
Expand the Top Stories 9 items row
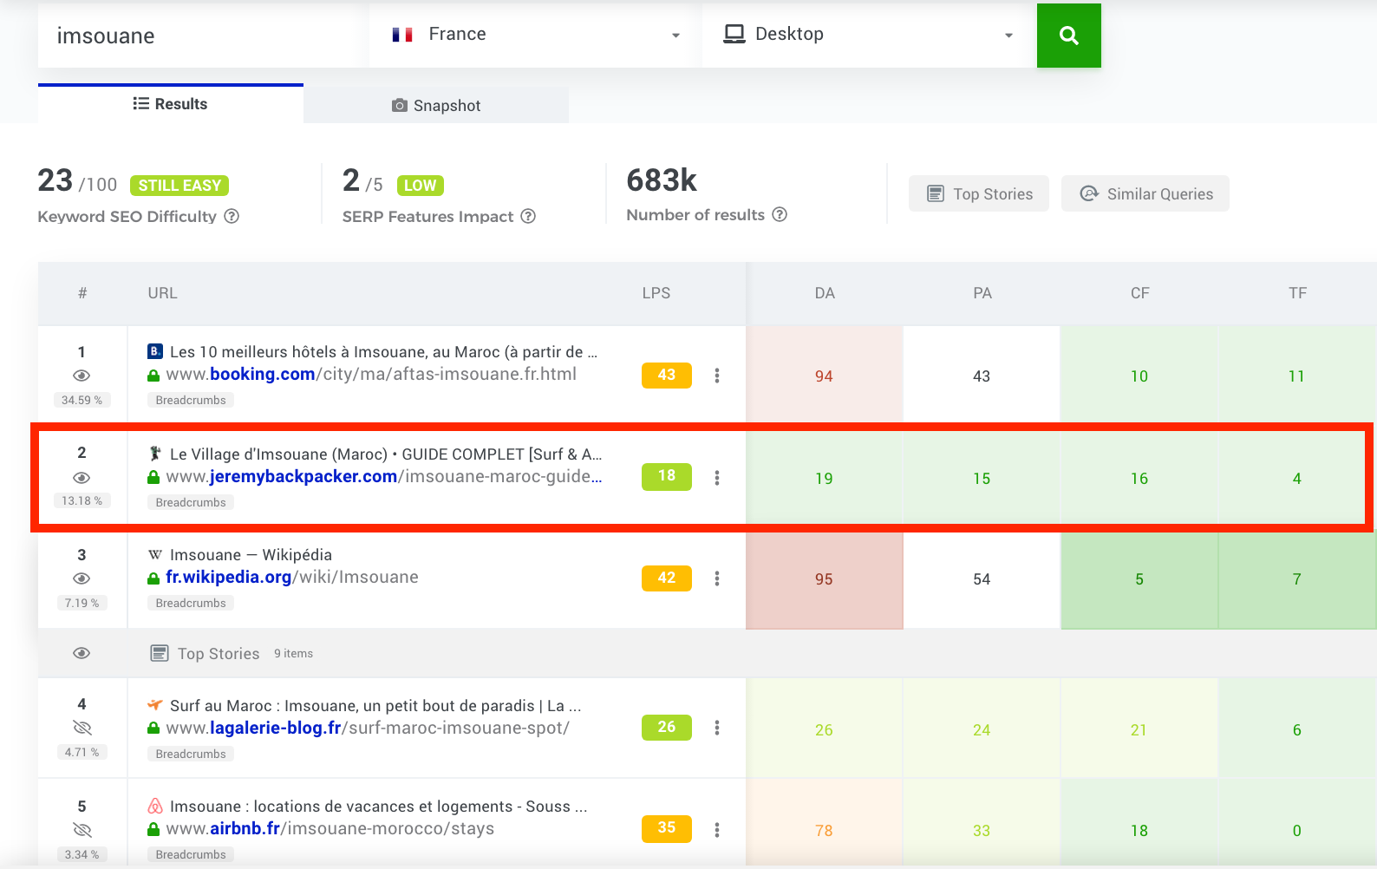click(x=219, y=654)
